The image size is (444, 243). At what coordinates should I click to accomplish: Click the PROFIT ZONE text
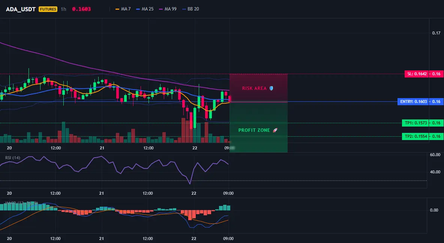point(254,130)
